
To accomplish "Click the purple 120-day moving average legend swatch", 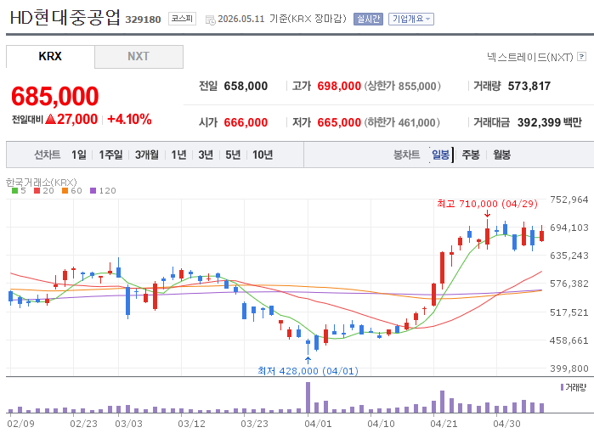I will 93,191.
